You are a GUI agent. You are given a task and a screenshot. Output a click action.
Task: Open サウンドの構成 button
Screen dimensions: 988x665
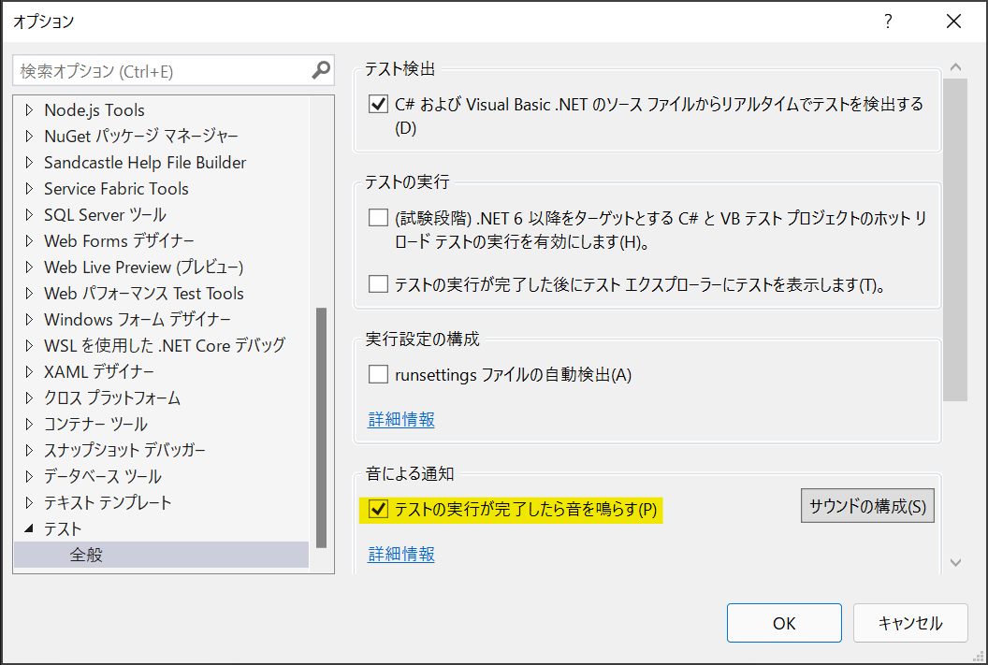867,506
